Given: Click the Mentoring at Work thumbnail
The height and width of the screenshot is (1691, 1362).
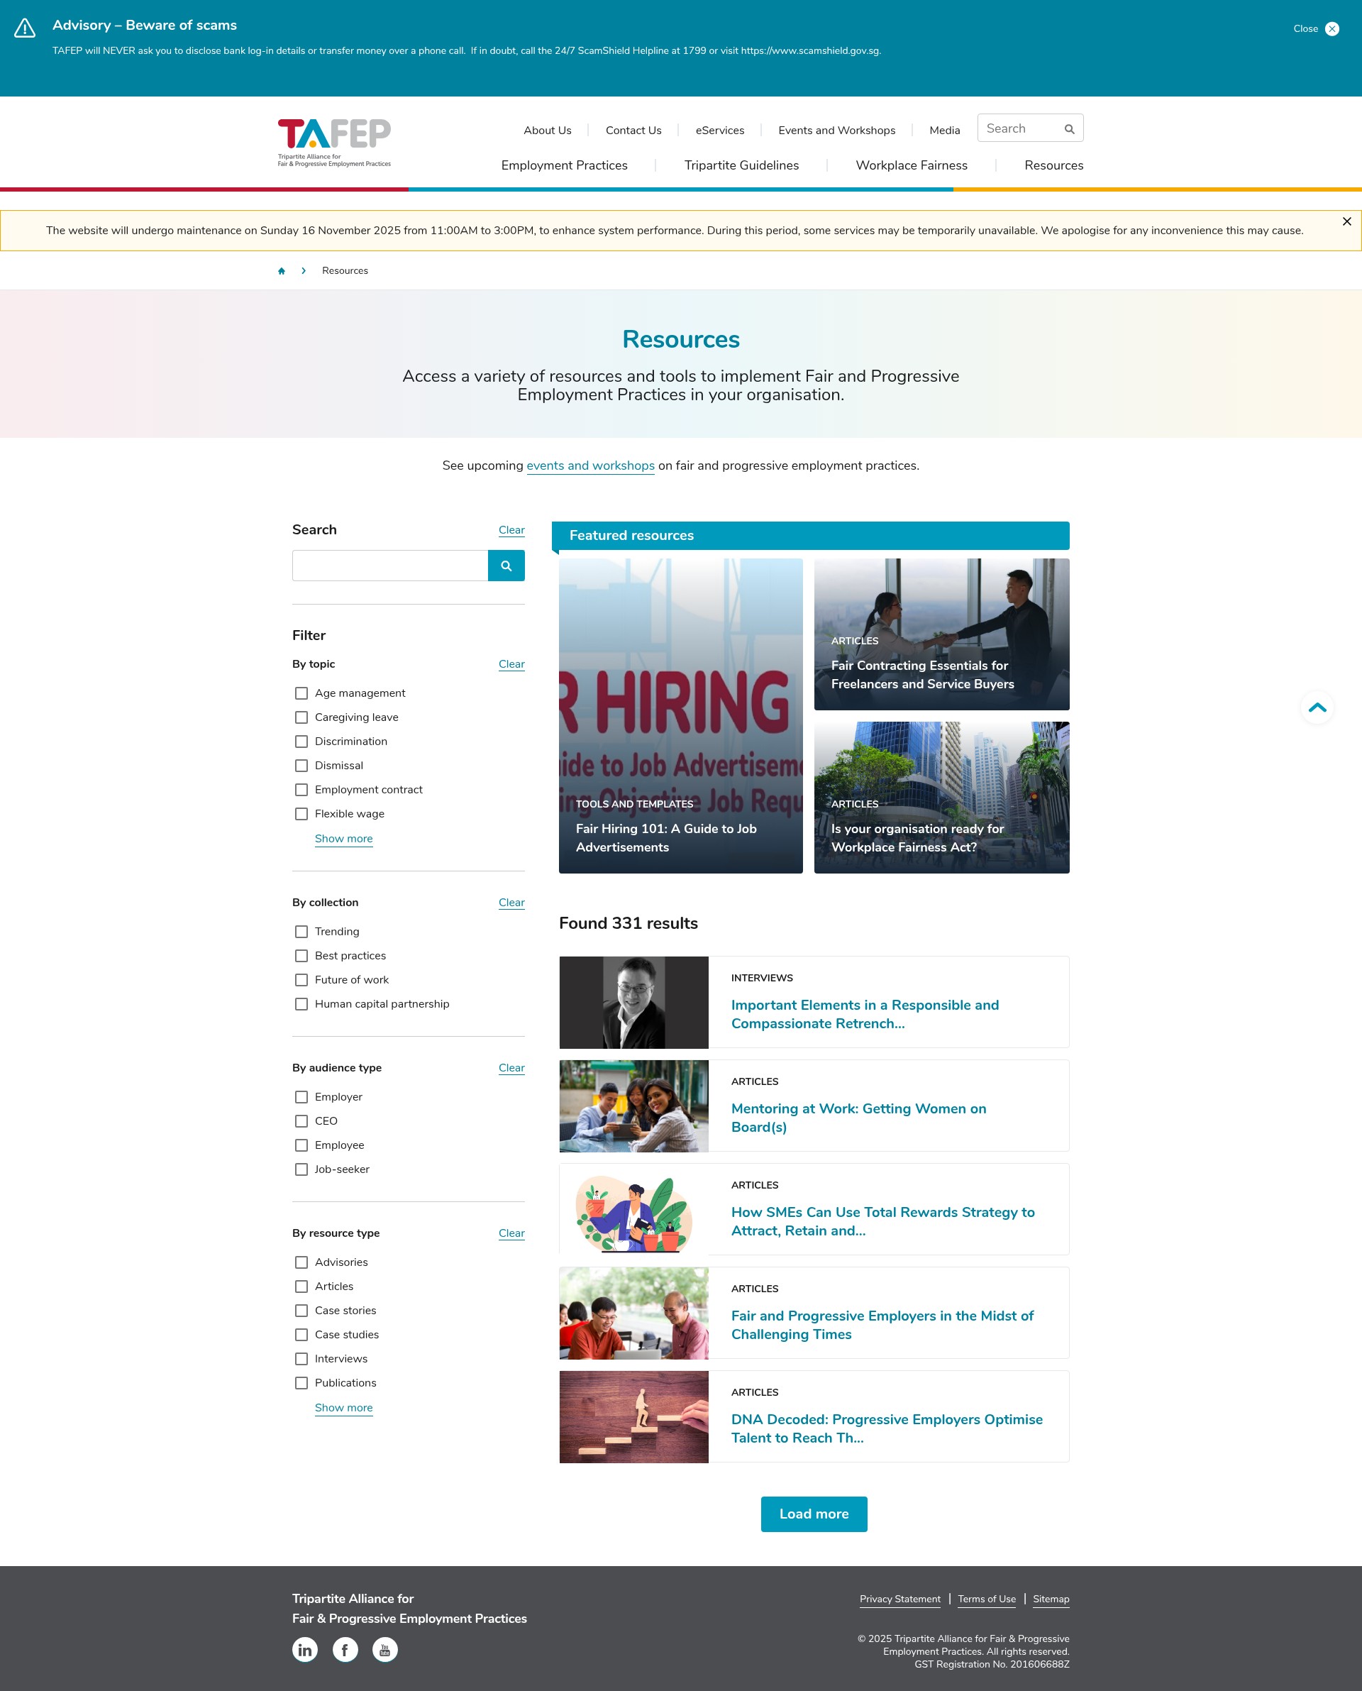Looking at the screenshot, I should click(x=634, y=1106).
